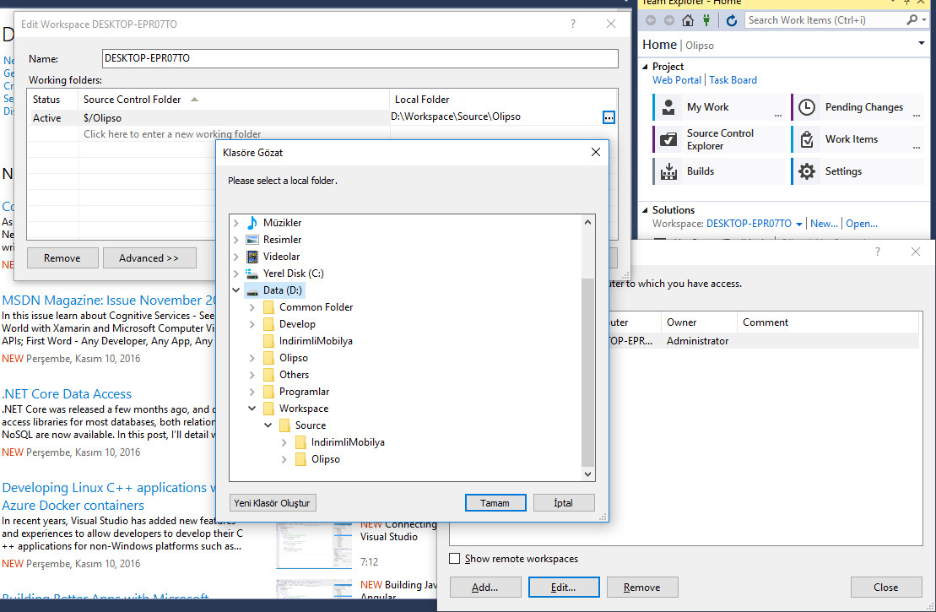Click Remove in Manage Workspaces dialog
The image size is (936, 612).
642,588
